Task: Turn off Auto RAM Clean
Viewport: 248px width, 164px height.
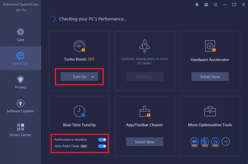Action: pos(102,146)
